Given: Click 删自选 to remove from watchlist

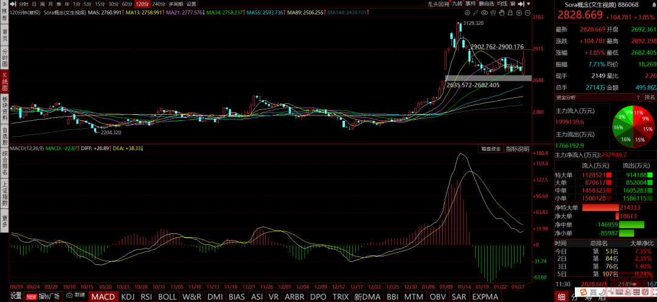Looking at the screenshot, I should [x=487, y=4].
